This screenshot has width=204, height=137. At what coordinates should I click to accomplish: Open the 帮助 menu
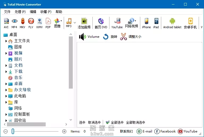[x=59, y=12]
